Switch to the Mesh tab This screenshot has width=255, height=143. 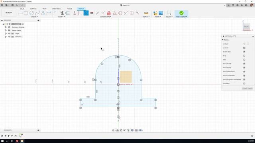(44, 9)
